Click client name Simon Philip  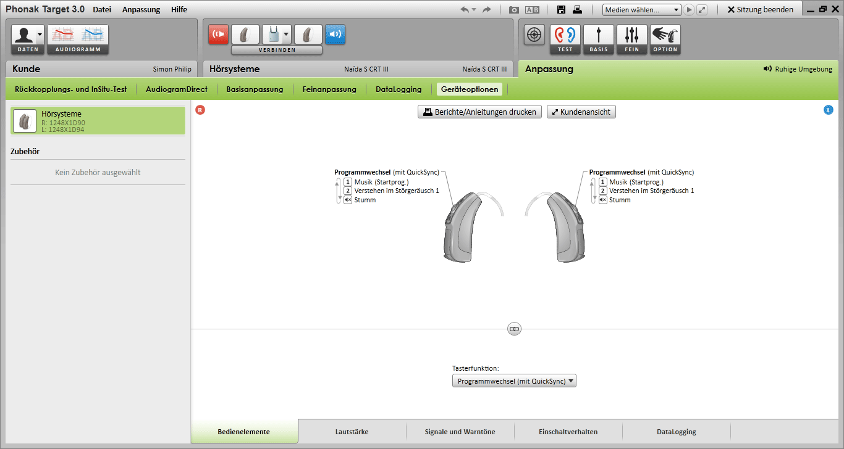click(x=172, y=69)
